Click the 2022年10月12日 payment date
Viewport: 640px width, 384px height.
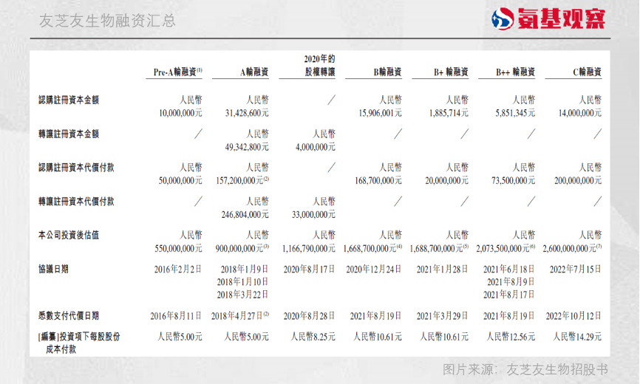click(576, 316)
